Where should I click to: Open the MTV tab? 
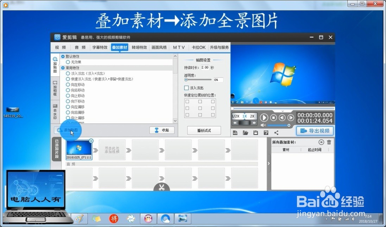[179, 47]
